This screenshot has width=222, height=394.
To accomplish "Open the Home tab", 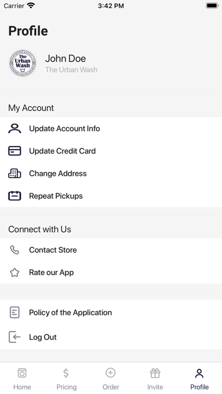I will [x=22, y=379].
